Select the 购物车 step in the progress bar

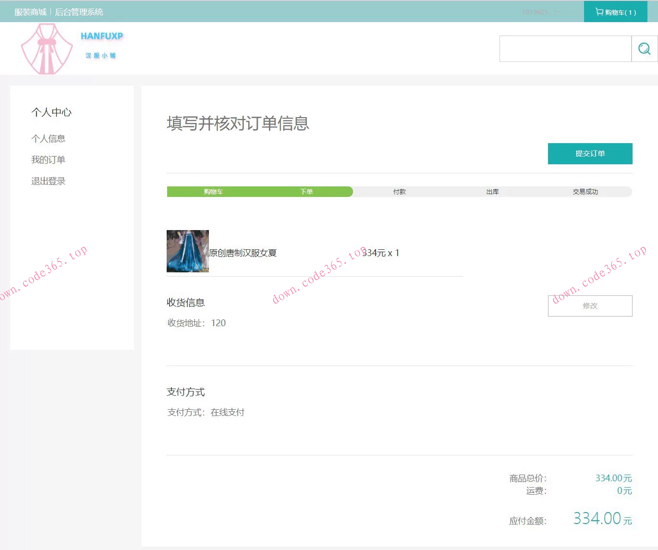click(213, 191)
